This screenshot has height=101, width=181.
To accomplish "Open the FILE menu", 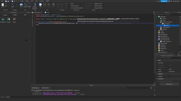I will [x=2, y=1].
